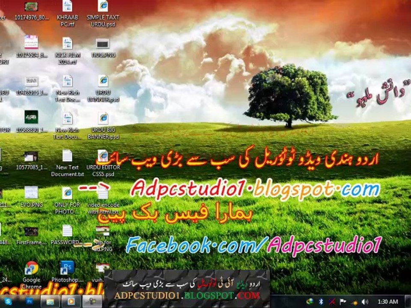
Task: Click the "TRIG.PNG" file name label
Action: tap(103, 55)
